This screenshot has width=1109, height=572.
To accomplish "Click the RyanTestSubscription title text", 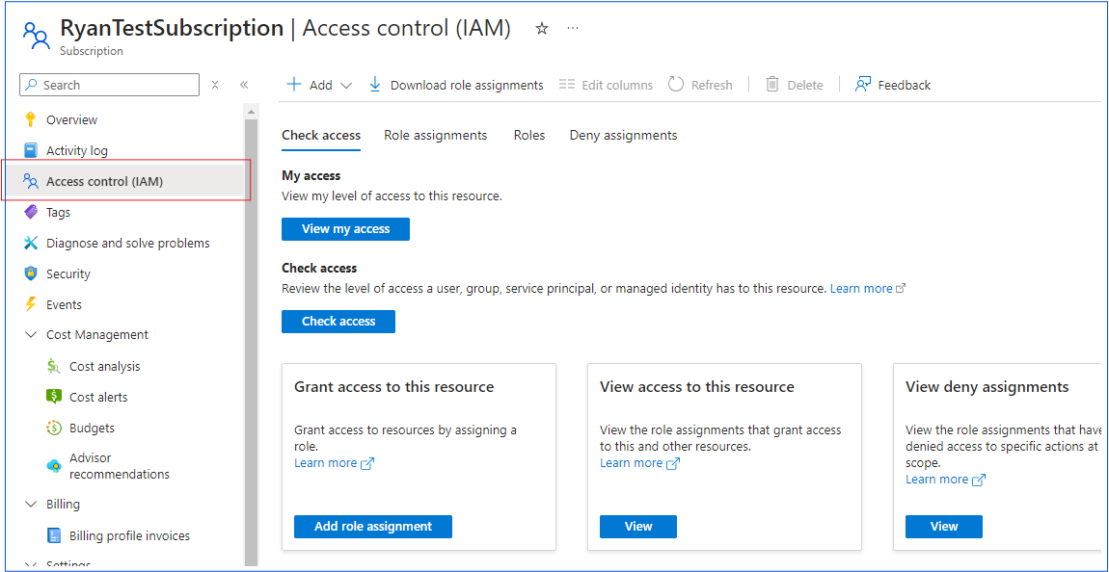I will [172, 28].
